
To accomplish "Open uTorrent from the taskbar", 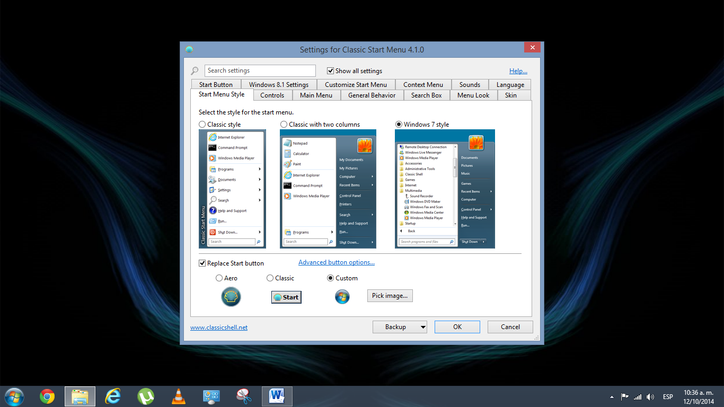I will pyautogui.click(x=146, y=396).
